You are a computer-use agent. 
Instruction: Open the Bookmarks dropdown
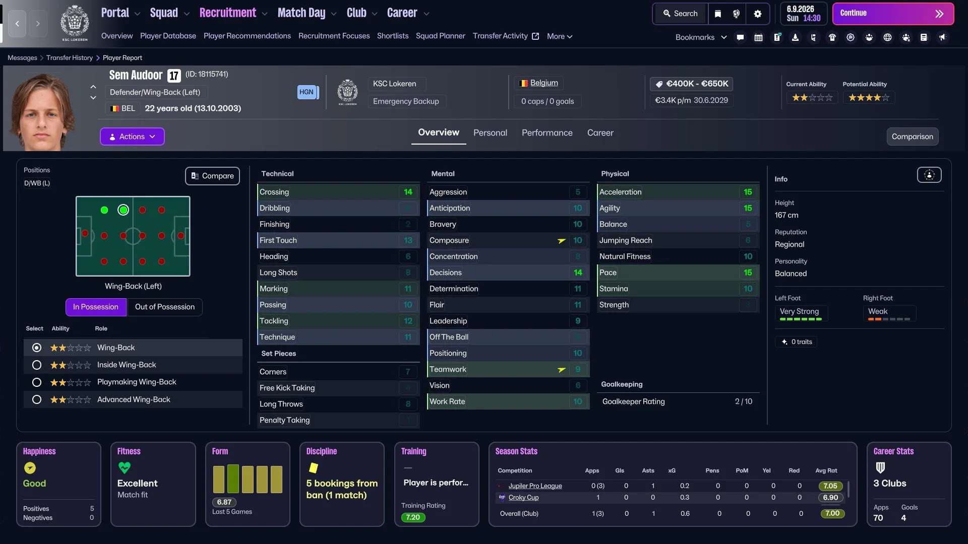[701, 37]
